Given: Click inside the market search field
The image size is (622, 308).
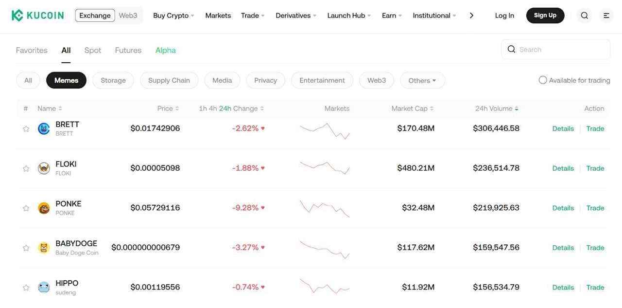Looking at the screenshot, I should point(555,49).
